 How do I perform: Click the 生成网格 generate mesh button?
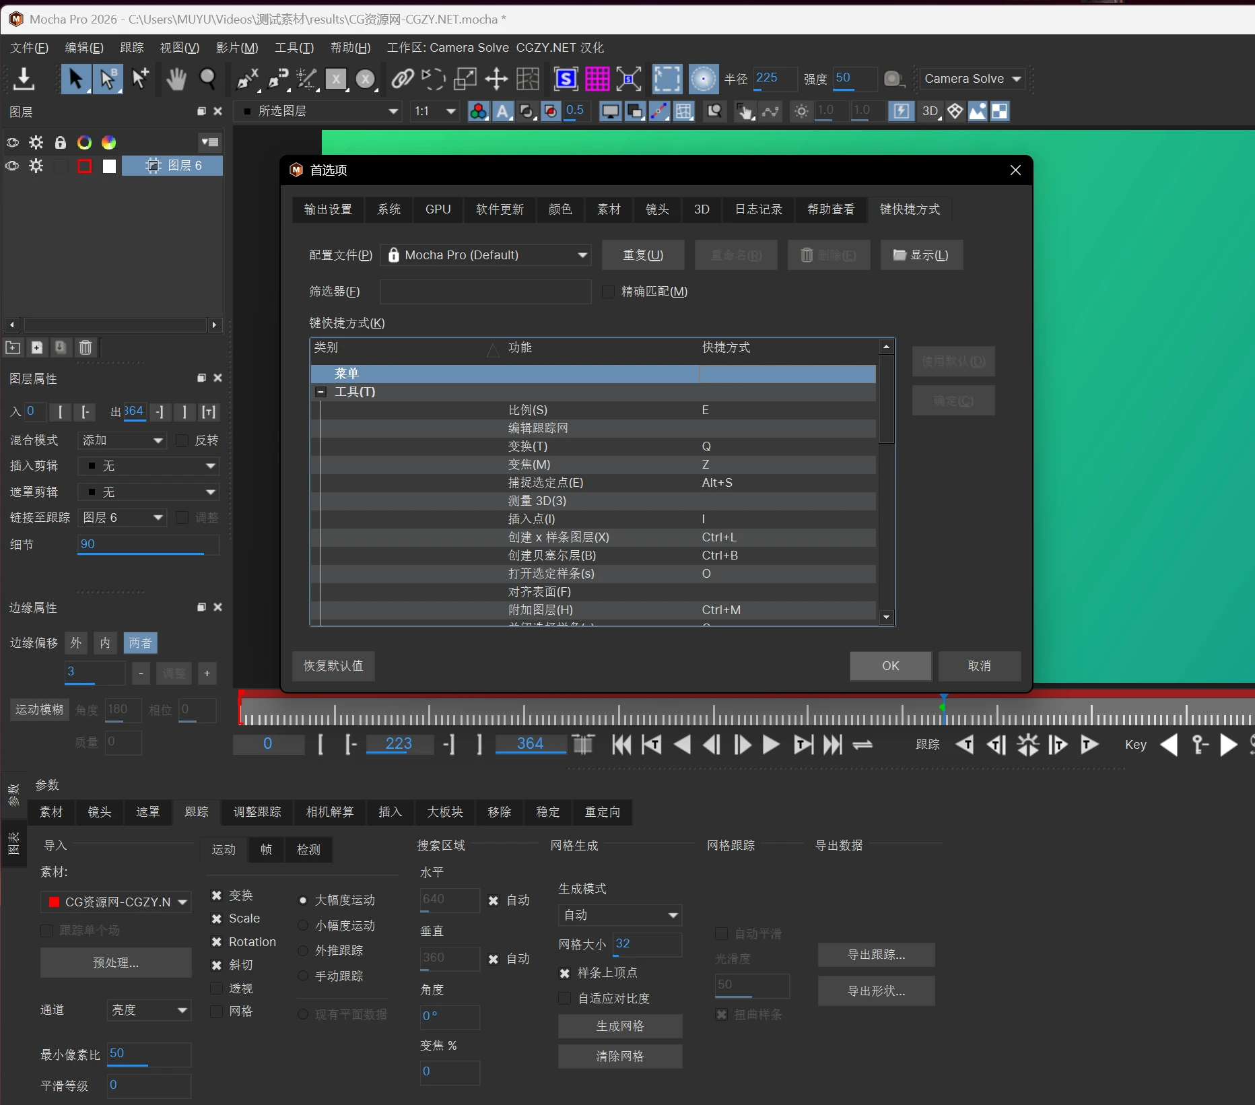tap(619, 1026)
